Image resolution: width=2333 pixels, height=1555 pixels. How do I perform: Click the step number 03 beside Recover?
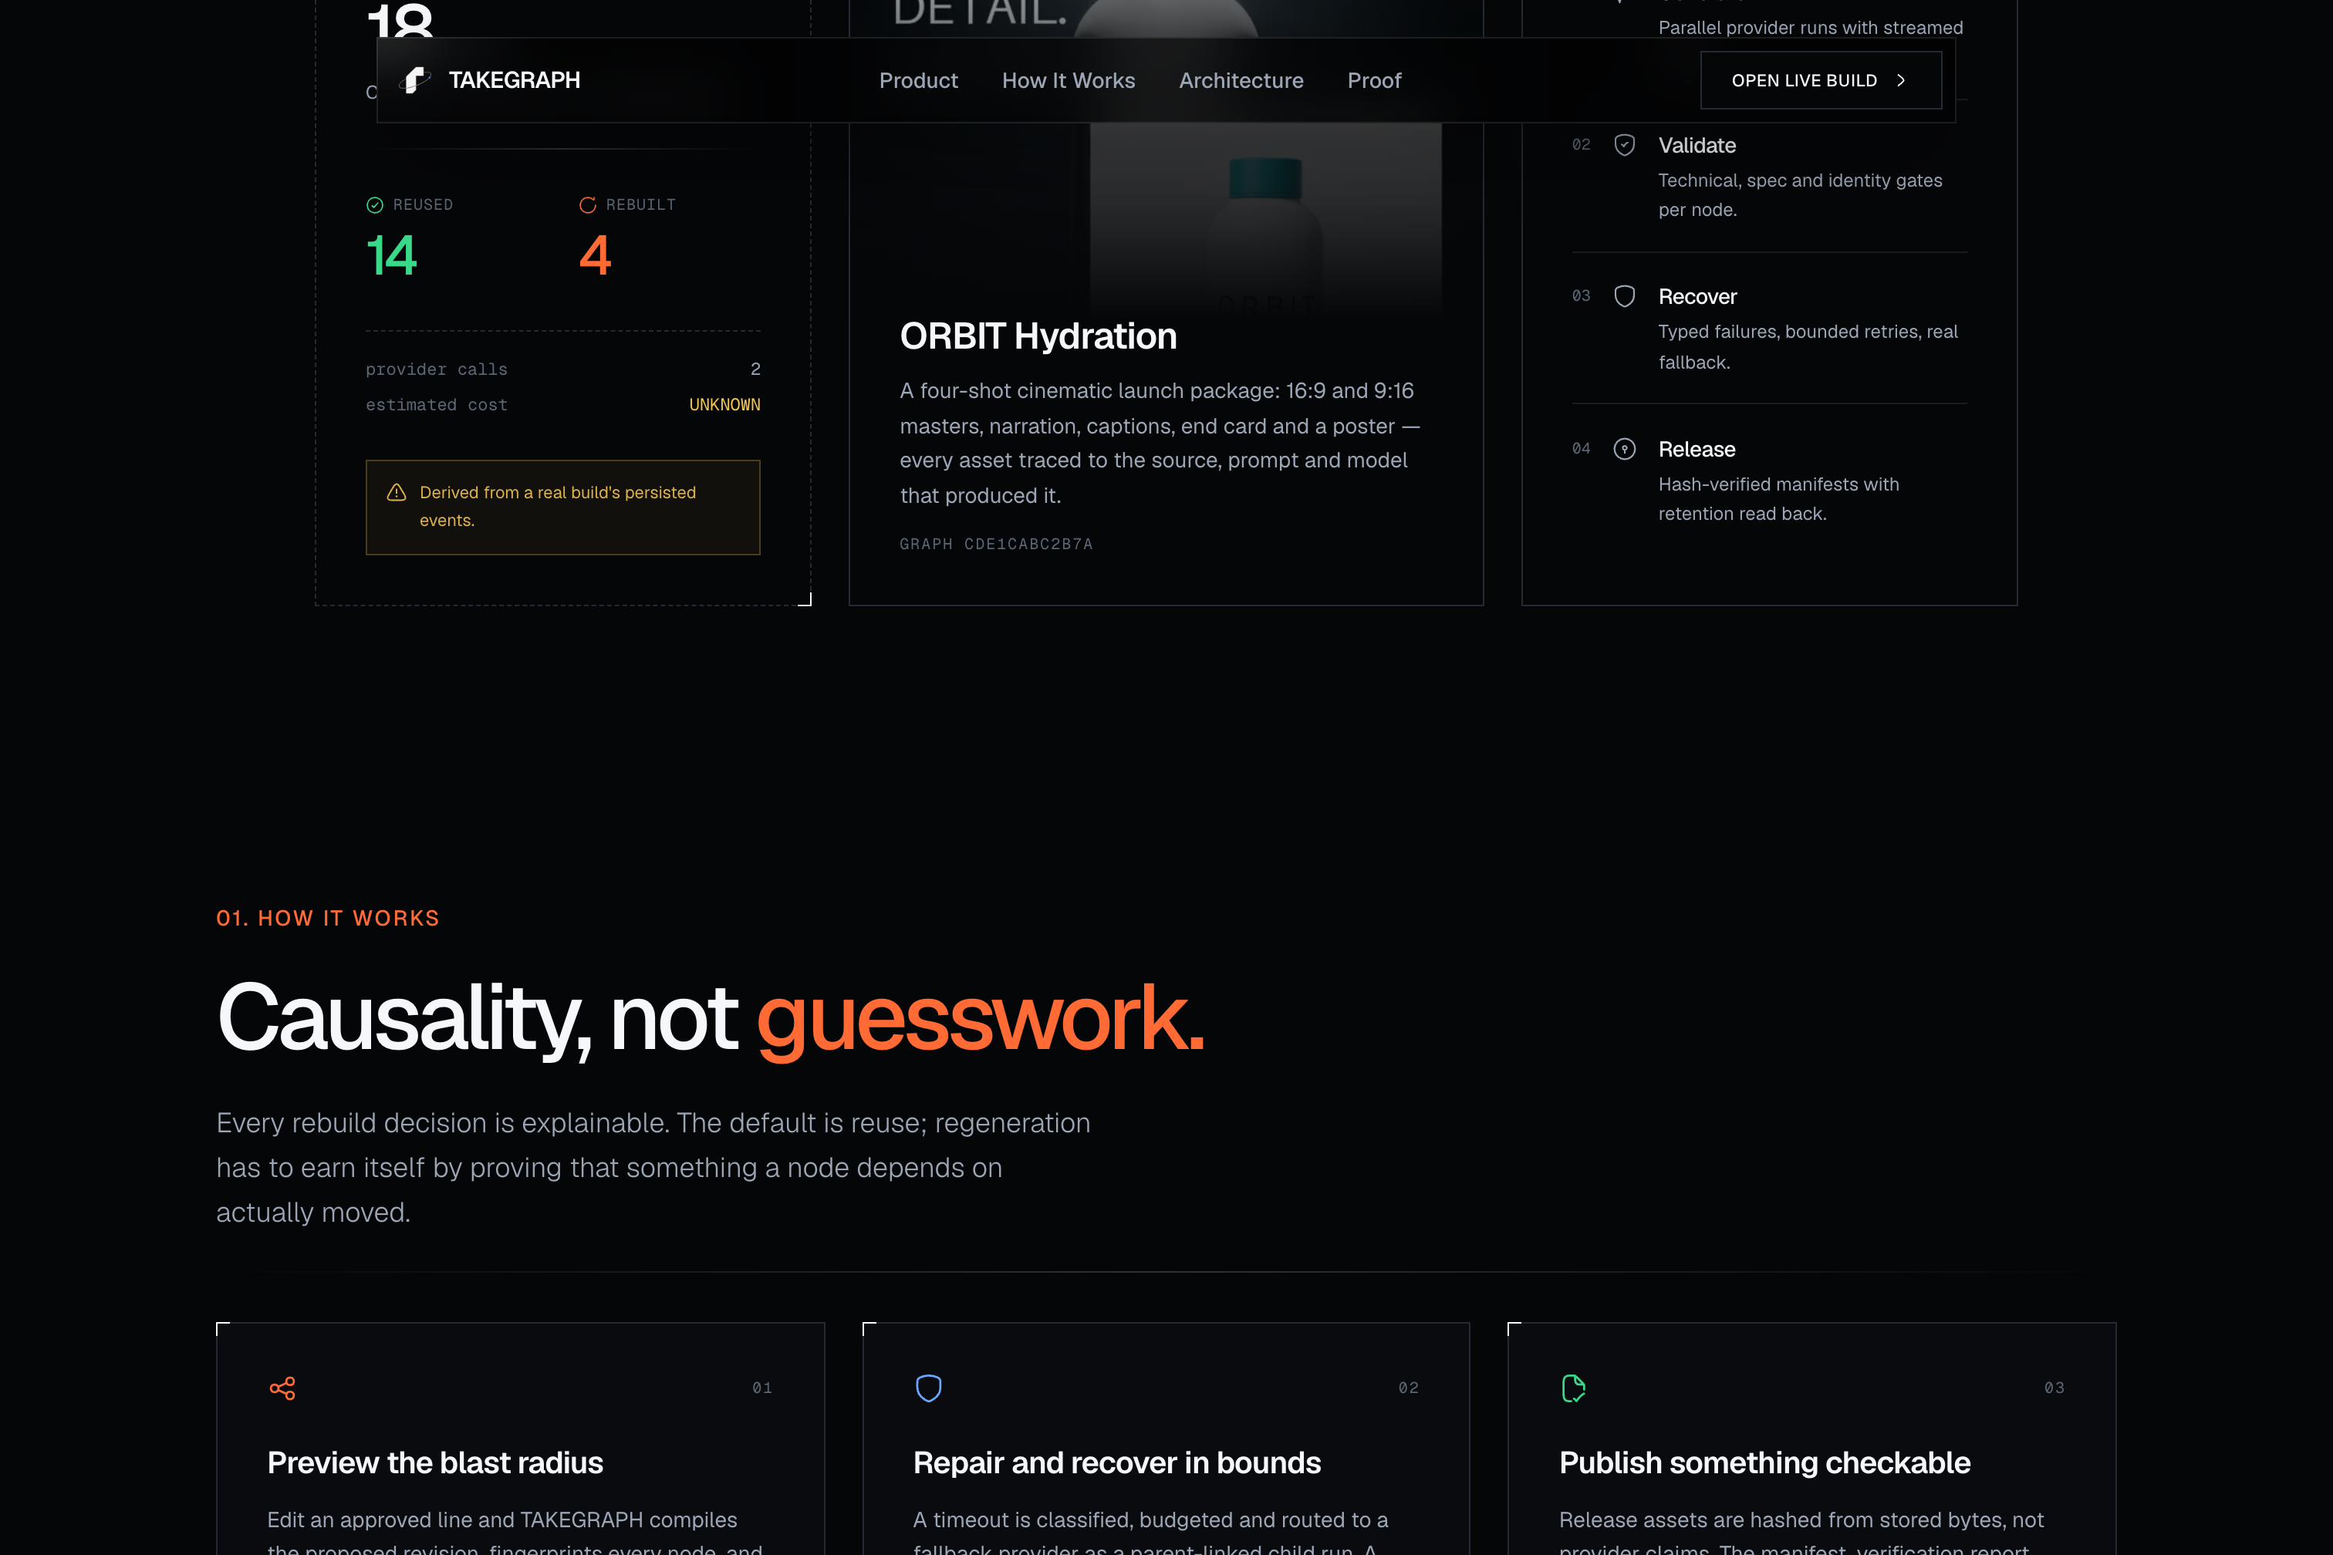click(x=1581, y=295)
